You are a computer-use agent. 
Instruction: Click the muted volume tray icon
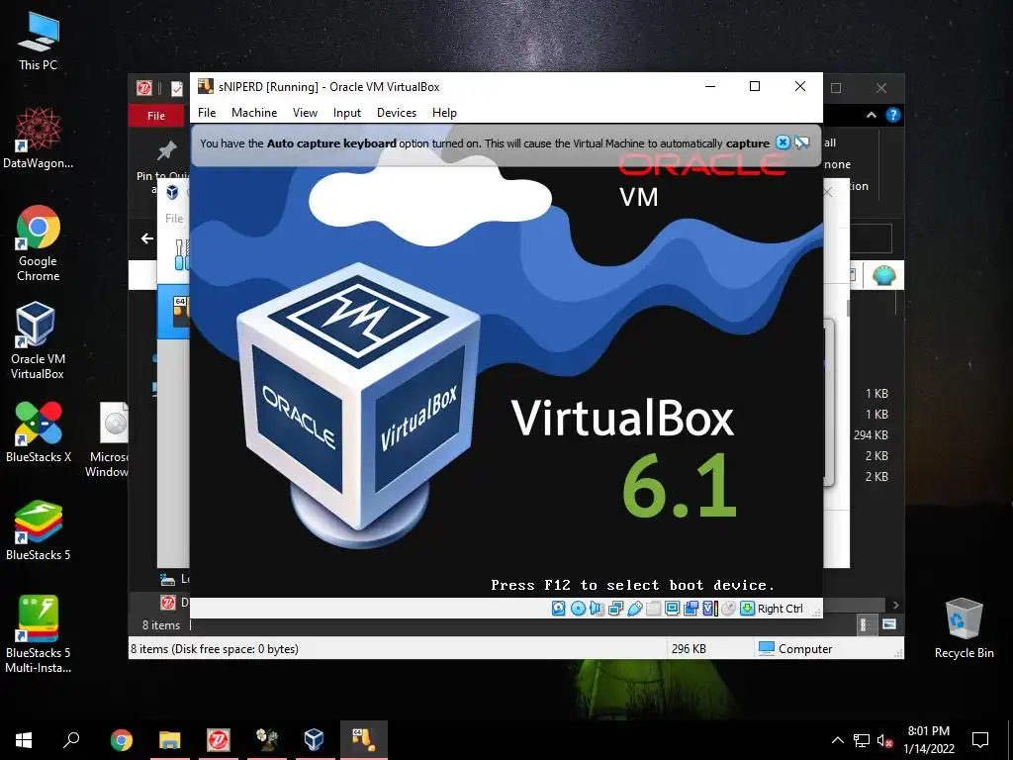pos(884,740)
